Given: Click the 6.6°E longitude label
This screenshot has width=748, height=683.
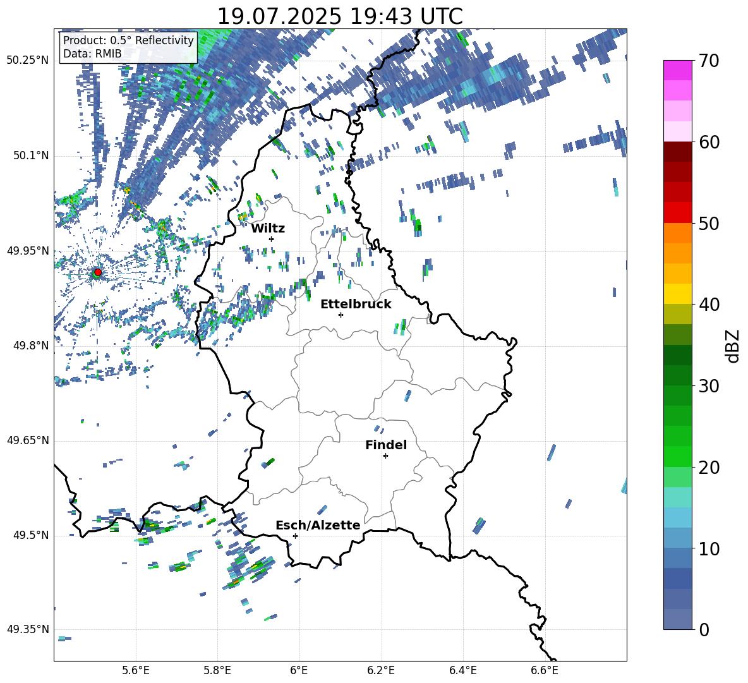Looking at the screenshot, I should (x=545, y=670).
